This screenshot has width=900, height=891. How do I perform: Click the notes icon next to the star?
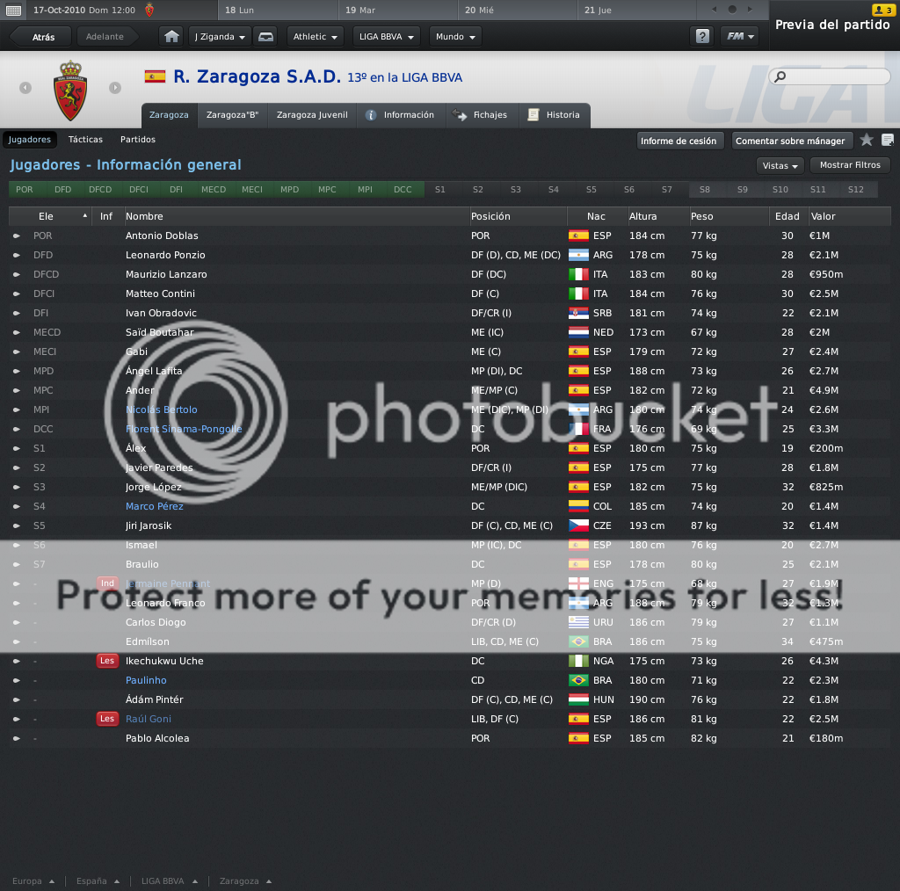pos(888,140)
